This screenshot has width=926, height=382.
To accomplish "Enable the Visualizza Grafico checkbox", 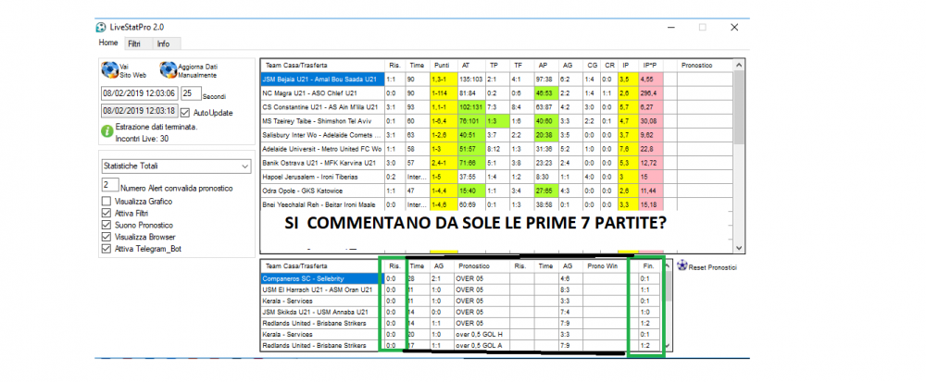I will pyautogui.click(x=106, y=201).
